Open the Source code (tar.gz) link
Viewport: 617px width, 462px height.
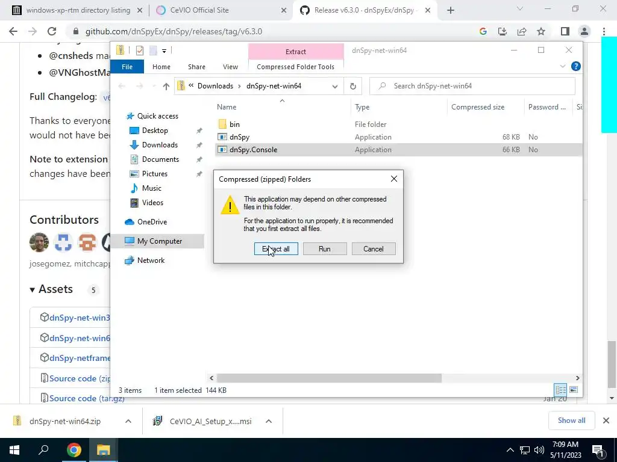[x=87, y=398]
